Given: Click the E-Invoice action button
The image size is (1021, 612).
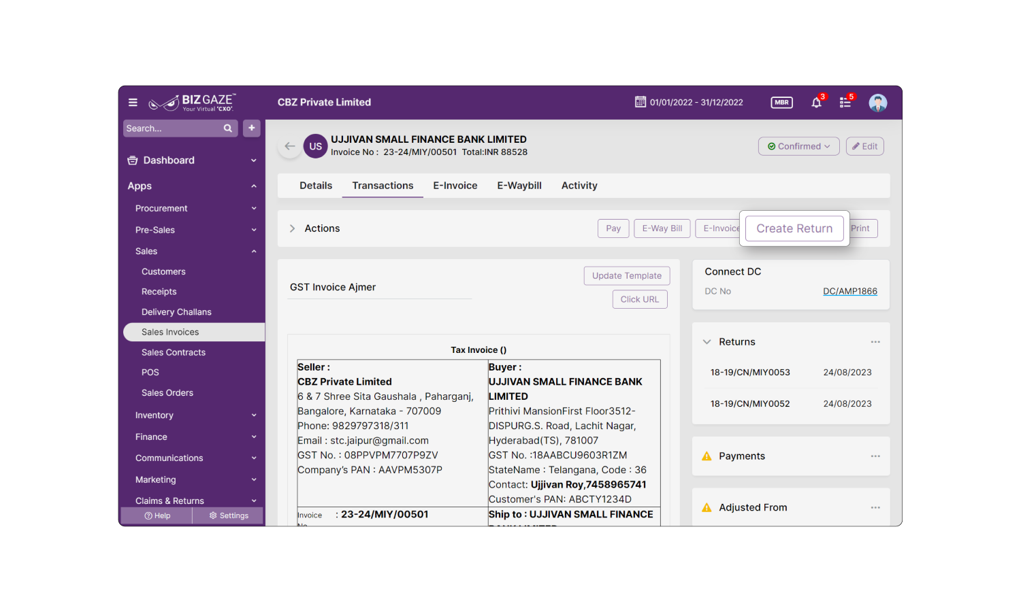Looking at the screenshot, I should point(718,228).
